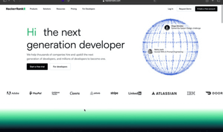Viewport: 223px width, 132px height.
Task: Click Neha Joshi avatar on globe
Action: pyautogui.click(x=150, y=51)
